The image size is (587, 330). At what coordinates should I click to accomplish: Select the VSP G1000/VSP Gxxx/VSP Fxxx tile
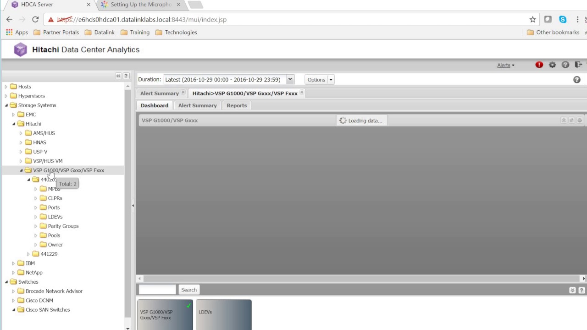click(x=165, y=314)
